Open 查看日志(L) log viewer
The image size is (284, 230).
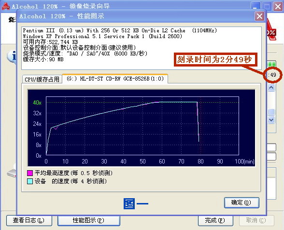coord(29,220)
